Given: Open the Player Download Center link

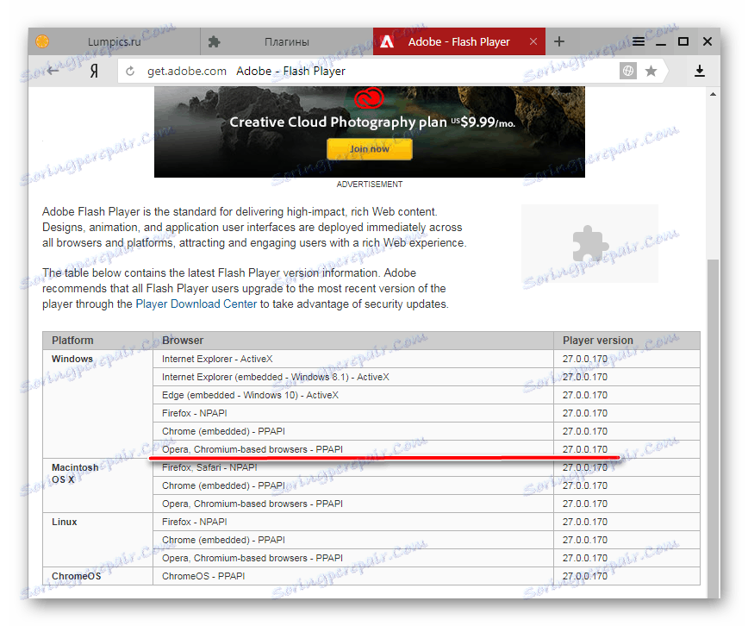Looking at the screenshot, I should [x=196, y=304].
